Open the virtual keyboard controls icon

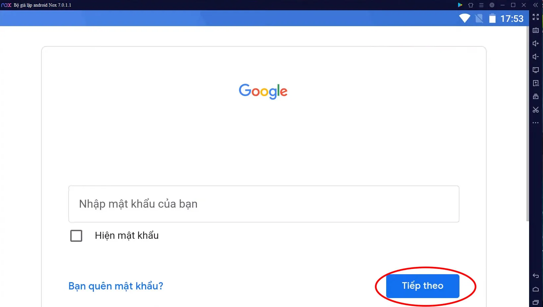pyautogui.click(x=536, y=30)
